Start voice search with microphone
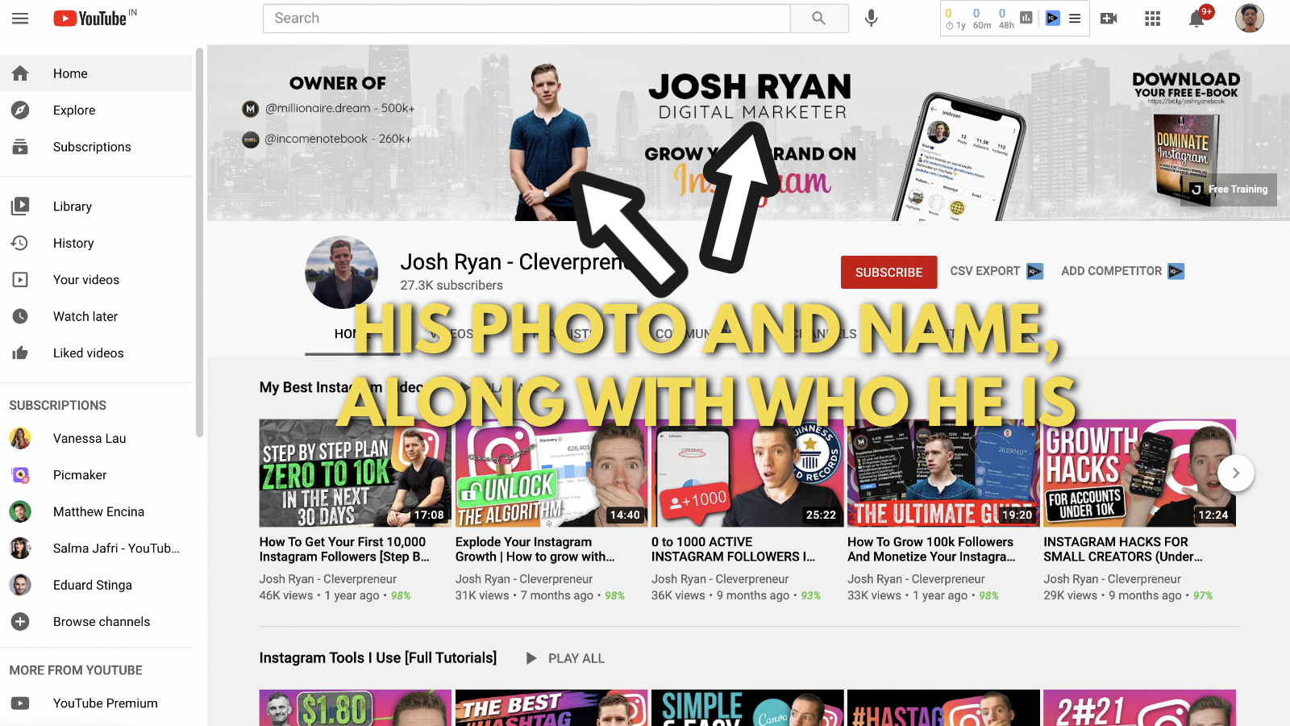Viewport: 1290px width, 726px height. tap(872, 18)
